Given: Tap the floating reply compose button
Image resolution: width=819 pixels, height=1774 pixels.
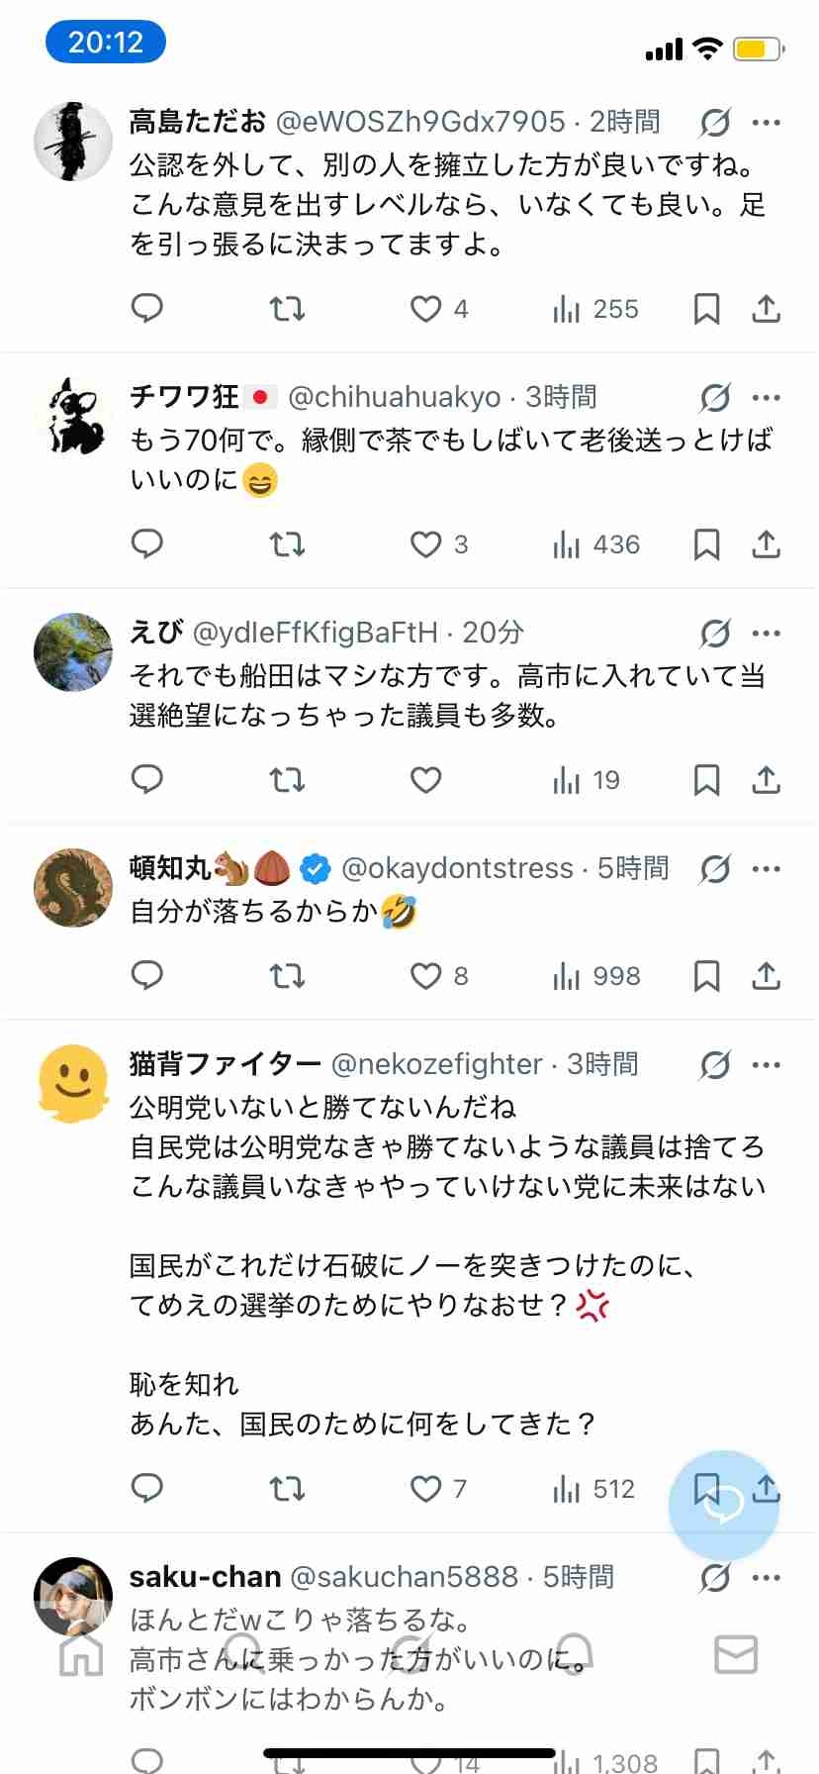Looking at the screenshot, I should (724, 1506).
